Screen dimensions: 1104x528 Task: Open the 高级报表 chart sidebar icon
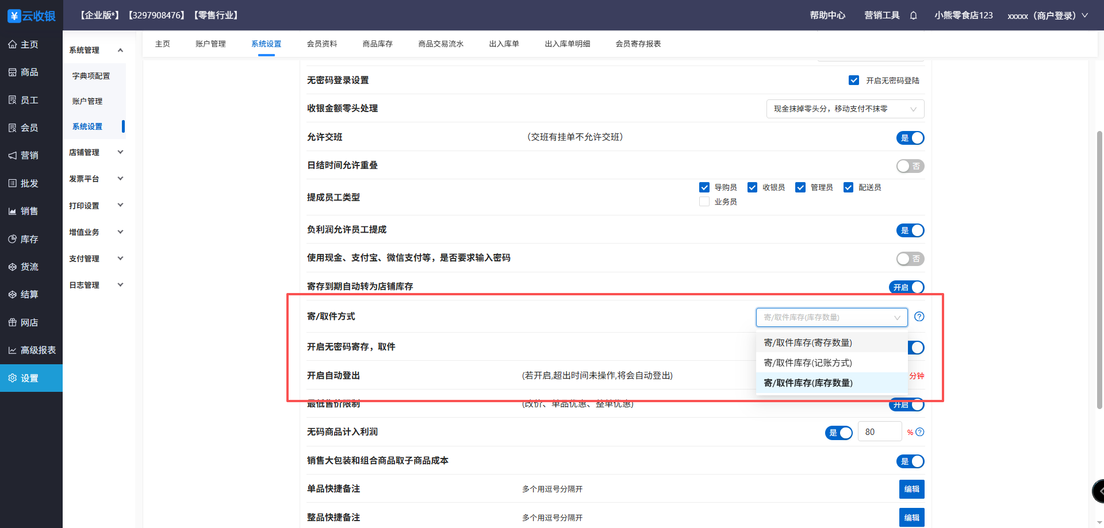coord(13,350)
